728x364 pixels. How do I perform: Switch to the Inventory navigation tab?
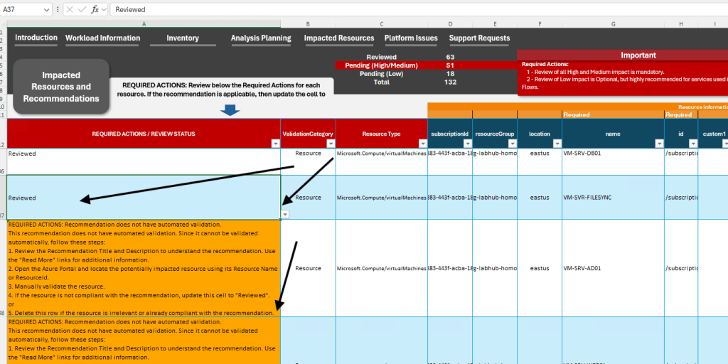[x=183, y=38]
